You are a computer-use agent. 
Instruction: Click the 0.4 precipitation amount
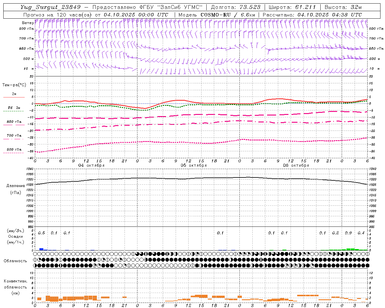(361, 233)
